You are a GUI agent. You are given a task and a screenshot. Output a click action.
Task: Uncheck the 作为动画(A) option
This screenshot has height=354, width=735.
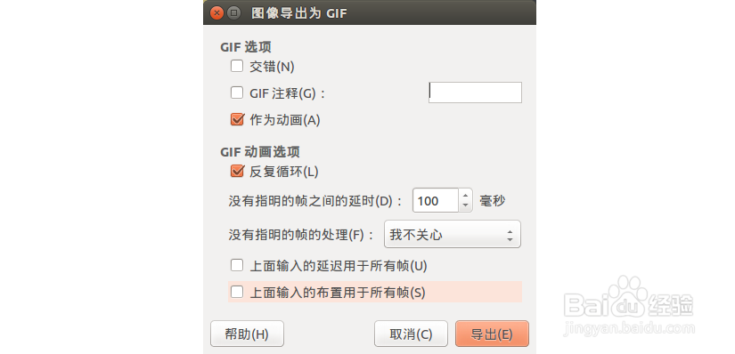pos(237,120)
